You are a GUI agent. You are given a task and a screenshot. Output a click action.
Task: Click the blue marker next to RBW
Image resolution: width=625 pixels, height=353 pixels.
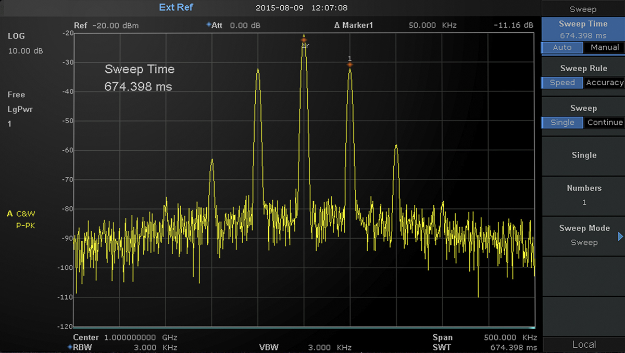(x=70, y=347)
